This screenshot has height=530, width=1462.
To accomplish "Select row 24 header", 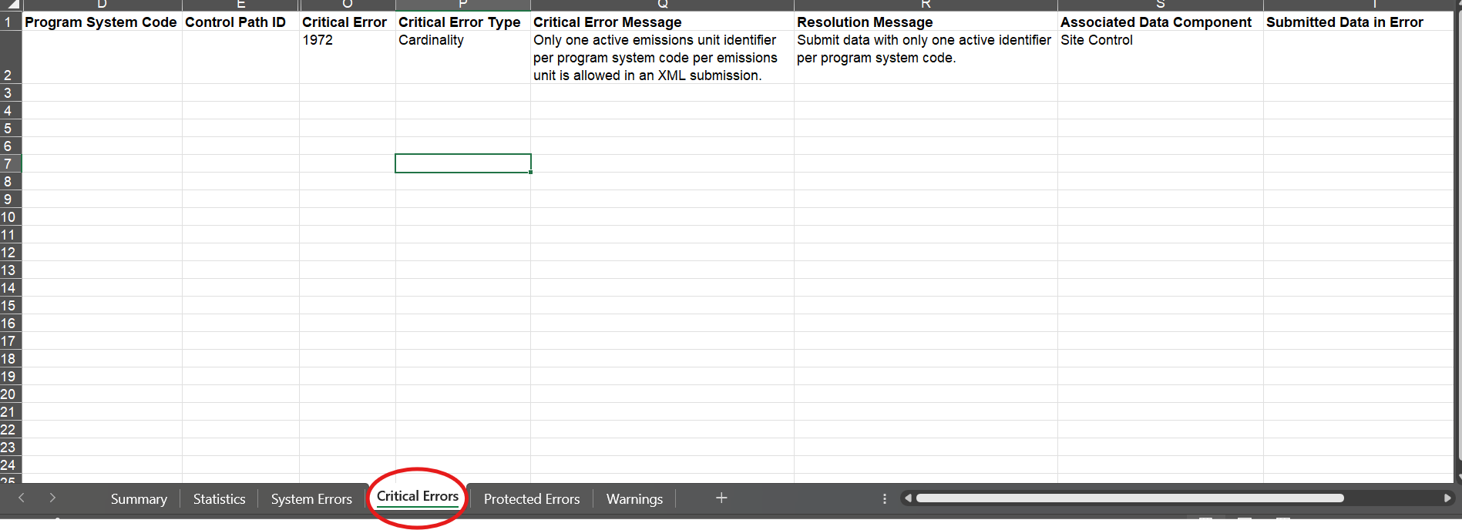I will (x=11, y=465).
